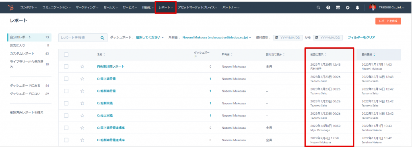Click the レポートを作成 button
Viewport: 412px width, 148px height.
click(x=388, y=21)
